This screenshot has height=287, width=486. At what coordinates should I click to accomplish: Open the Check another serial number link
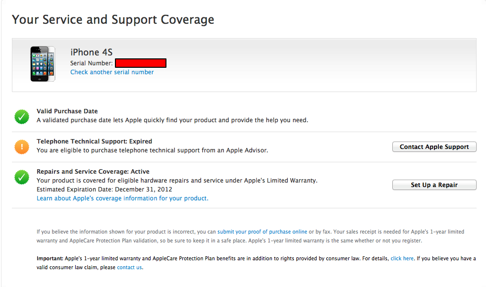[x=112, y=72]
